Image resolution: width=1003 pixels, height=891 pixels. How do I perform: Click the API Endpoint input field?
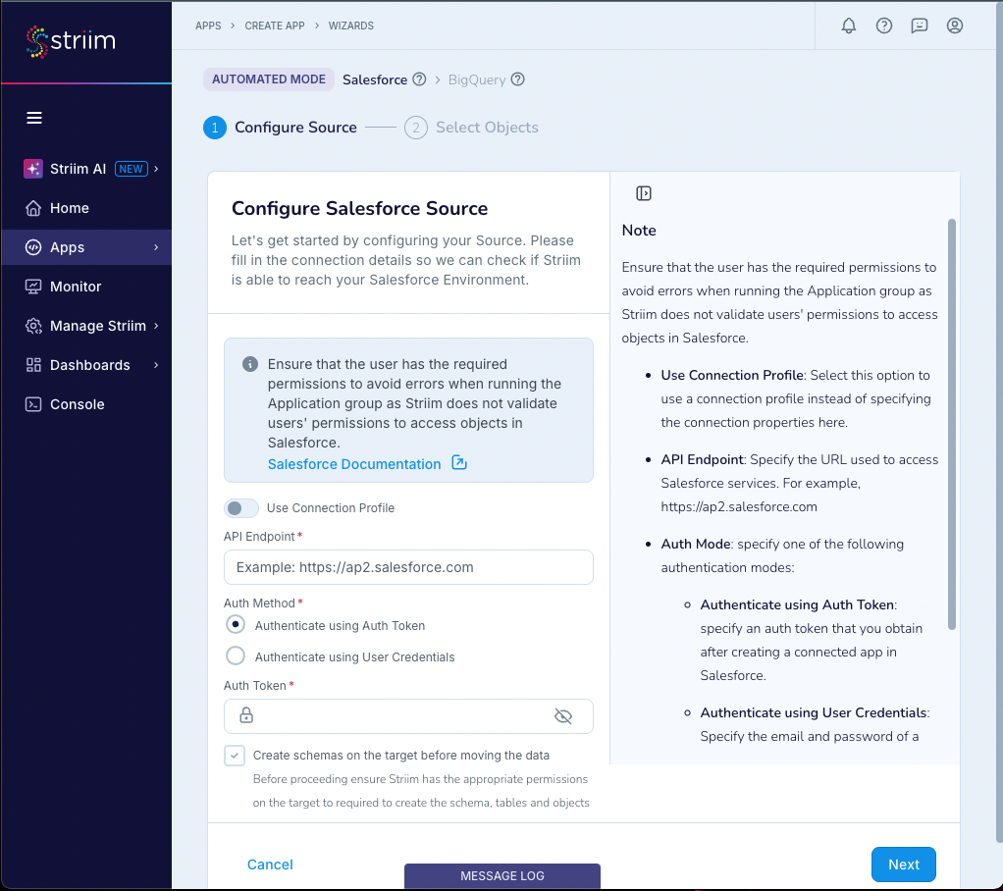[x=408, y=567]
